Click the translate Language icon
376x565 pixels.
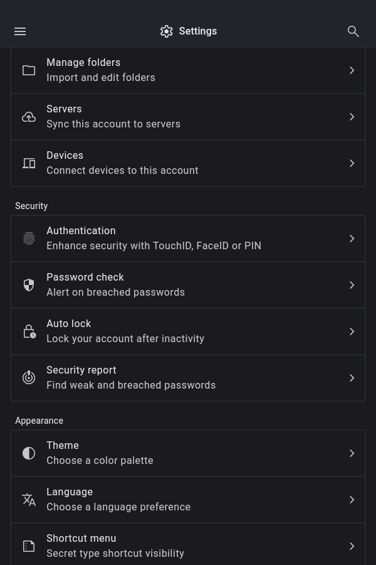coord(29,500)
